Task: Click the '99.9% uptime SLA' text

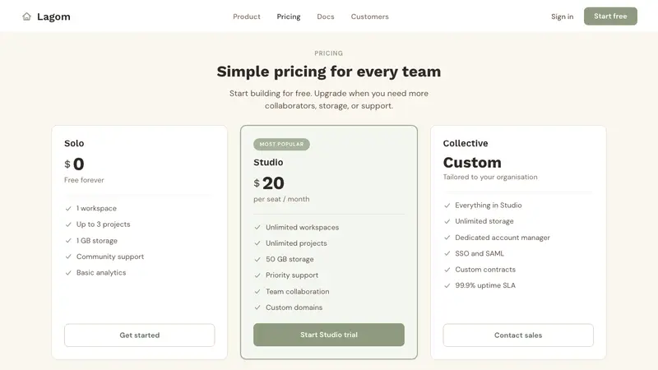Action: tap(485, 285)
